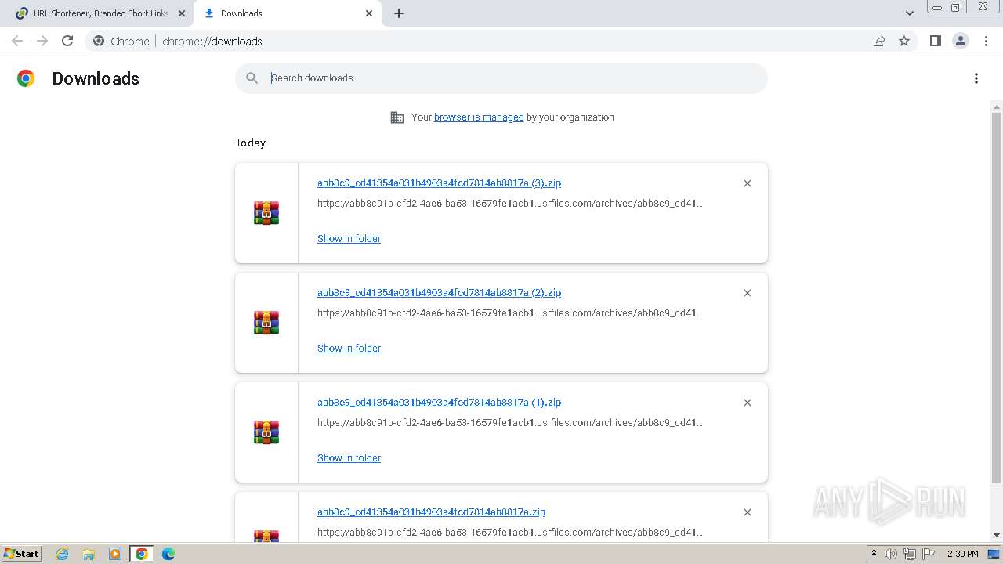Click the WinRAR icon of the (1).zip download
1003x564 pixels.
(266, 432)
